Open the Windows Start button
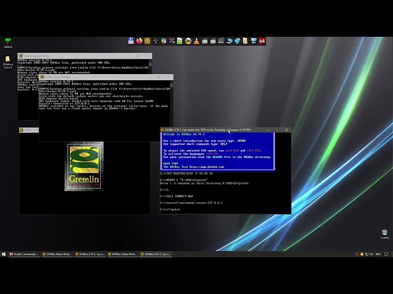 (x=4, y=254)
